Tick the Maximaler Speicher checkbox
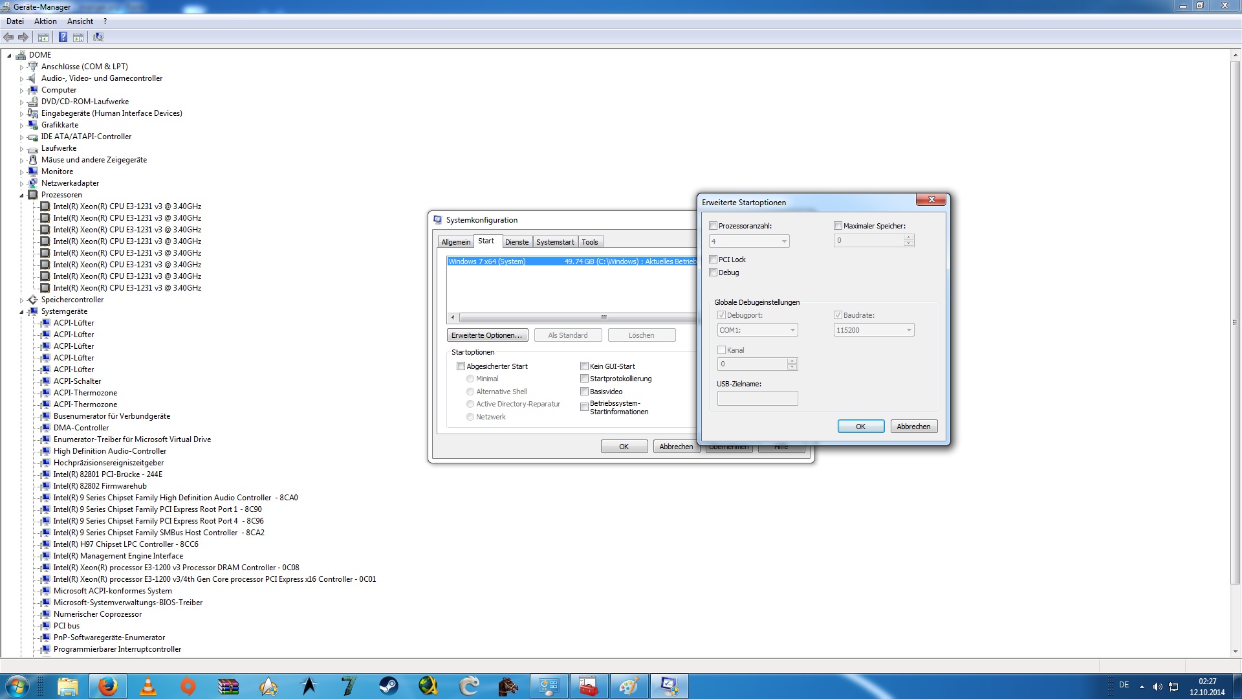Screen dimensions: 1242x699 coord(838,226)
